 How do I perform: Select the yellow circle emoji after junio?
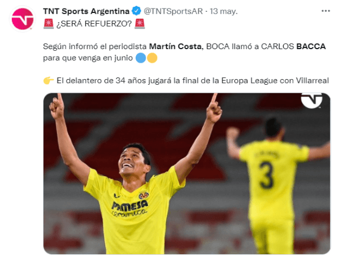(x=152, y=58)
